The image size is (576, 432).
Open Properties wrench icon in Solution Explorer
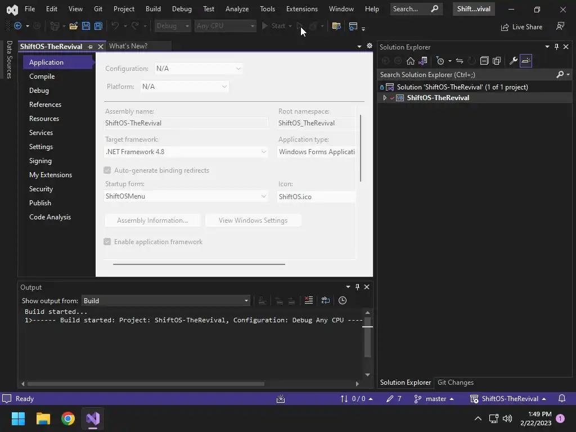click(x=513, y=61)
